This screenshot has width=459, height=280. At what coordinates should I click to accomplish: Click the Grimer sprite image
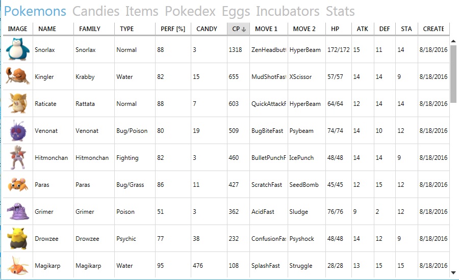pyautogui.click(x=18, y=211)
